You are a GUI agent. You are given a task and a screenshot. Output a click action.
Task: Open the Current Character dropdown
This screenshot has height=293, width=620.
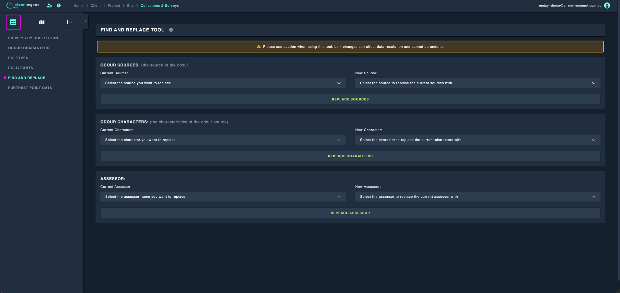click(x=223, y=140)
